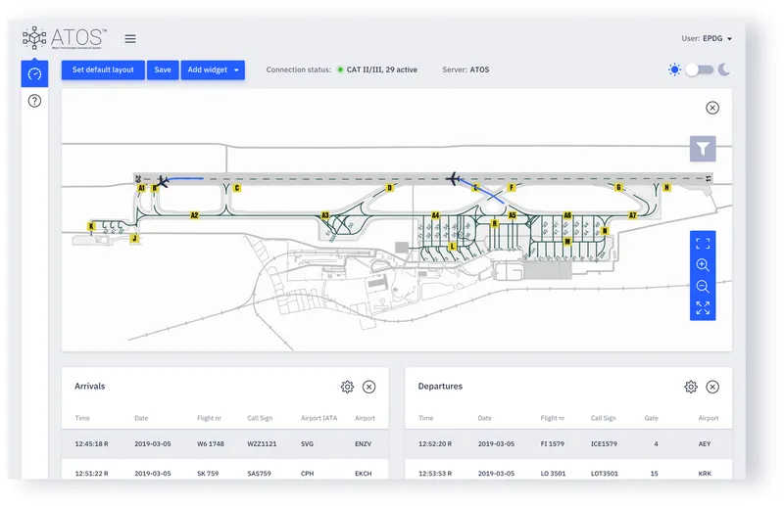Screen dimensions: 784x506
Task: Open the dashboard gauge sidebar icon
Action: point(34,74)
